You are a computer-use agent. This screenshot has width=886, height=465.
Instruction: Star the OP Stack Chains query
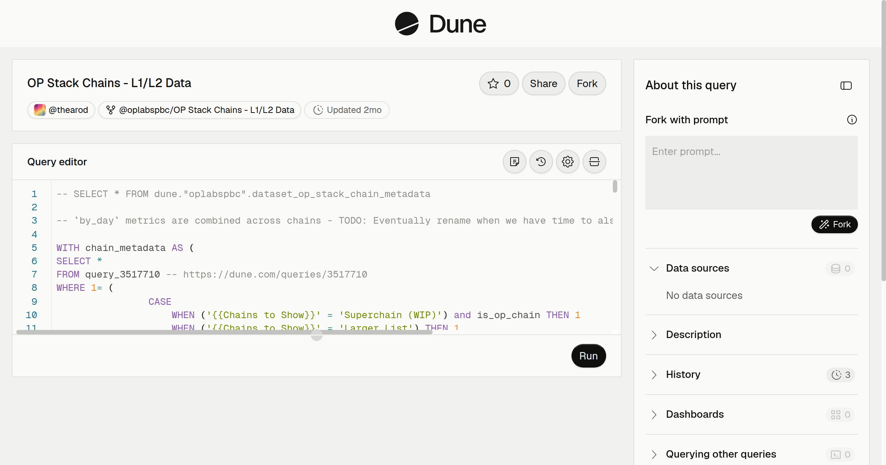pos(499,83)
